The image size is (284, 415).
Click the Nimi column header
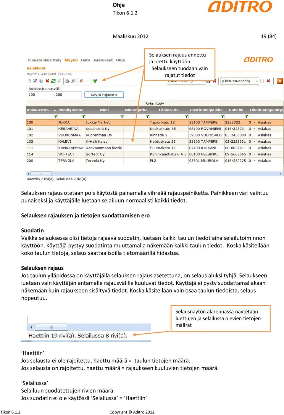pos(104,110)
